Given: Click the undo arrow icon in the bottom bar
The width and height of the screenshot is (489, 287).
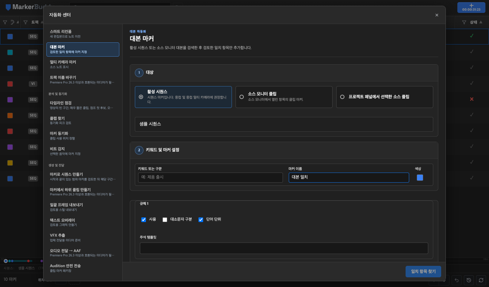Looking at the screenshot, I should coord(457,280).
